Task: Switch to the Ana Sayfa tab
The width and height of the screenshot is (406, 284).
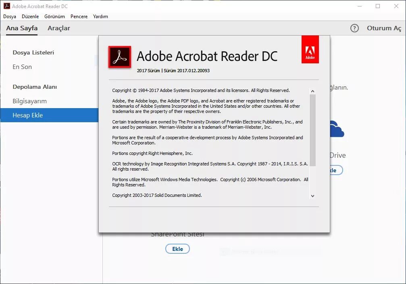Action: [22, 28]
